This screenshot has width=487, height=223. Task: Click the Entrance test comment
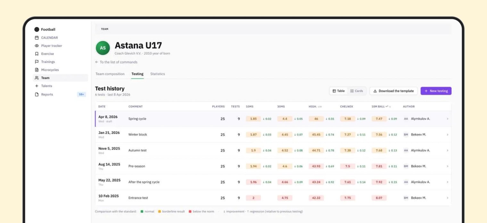click(x=138, y=198)
